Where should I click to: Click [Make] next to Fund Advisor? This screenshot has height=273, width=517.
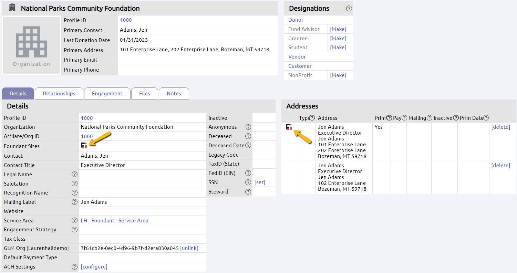pyautogui.click(x=338, y=29)
